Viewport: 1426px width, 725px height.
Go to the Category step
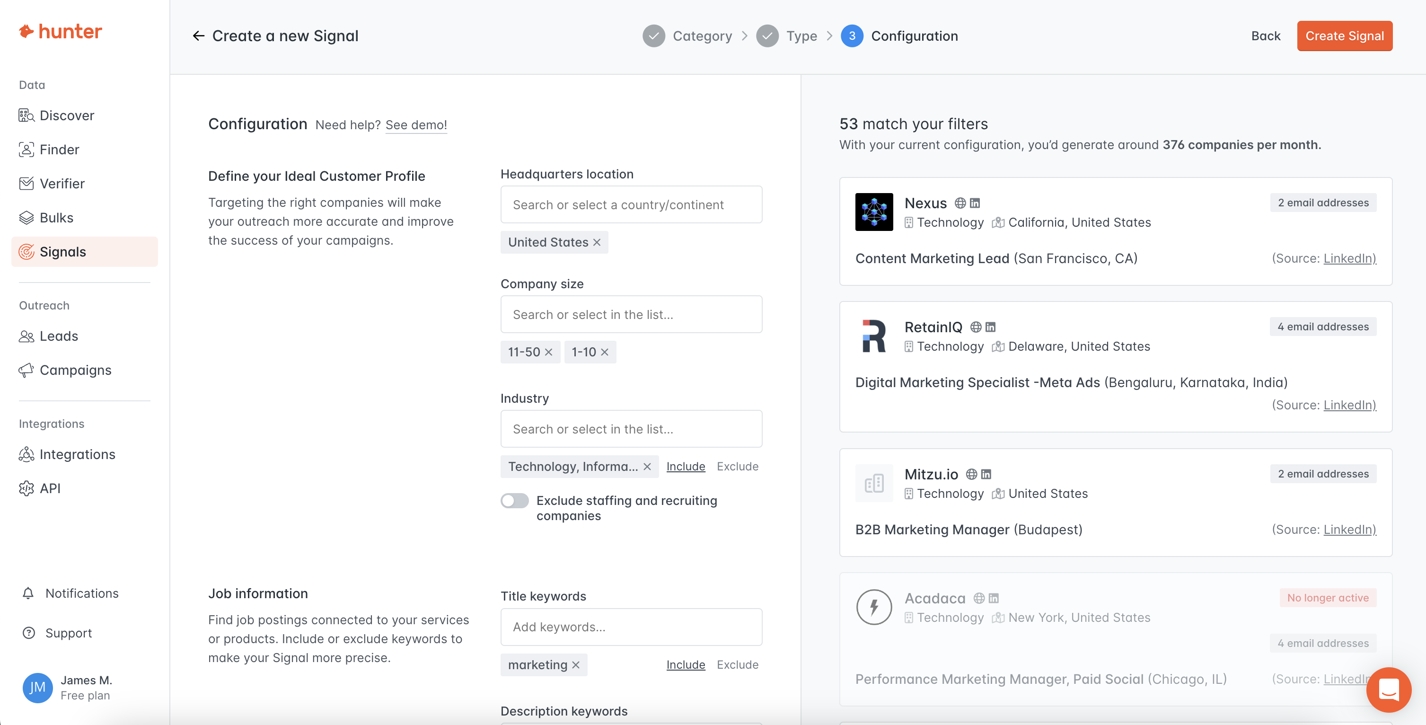coord(687,36)
